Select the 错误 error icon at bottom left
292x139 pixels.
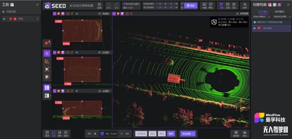coord(65,134)
